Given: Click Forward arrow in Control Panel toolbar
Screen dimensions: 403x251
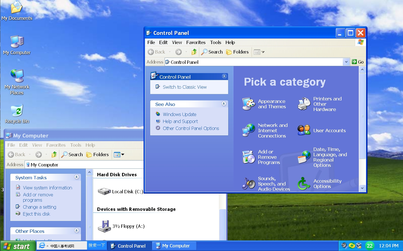Looking at the screenshot, I should tap(179, 52).
